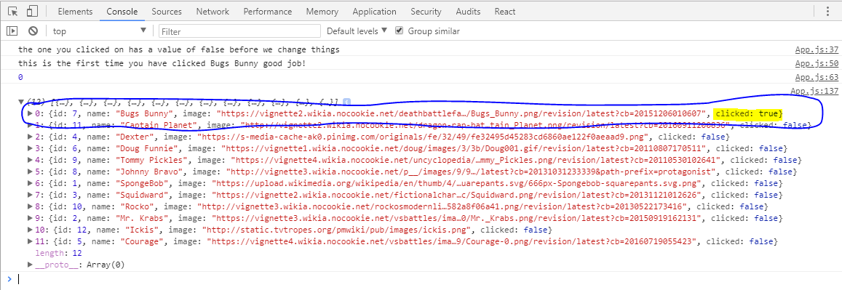Activate the inspect element picker icon

[14, 11]
